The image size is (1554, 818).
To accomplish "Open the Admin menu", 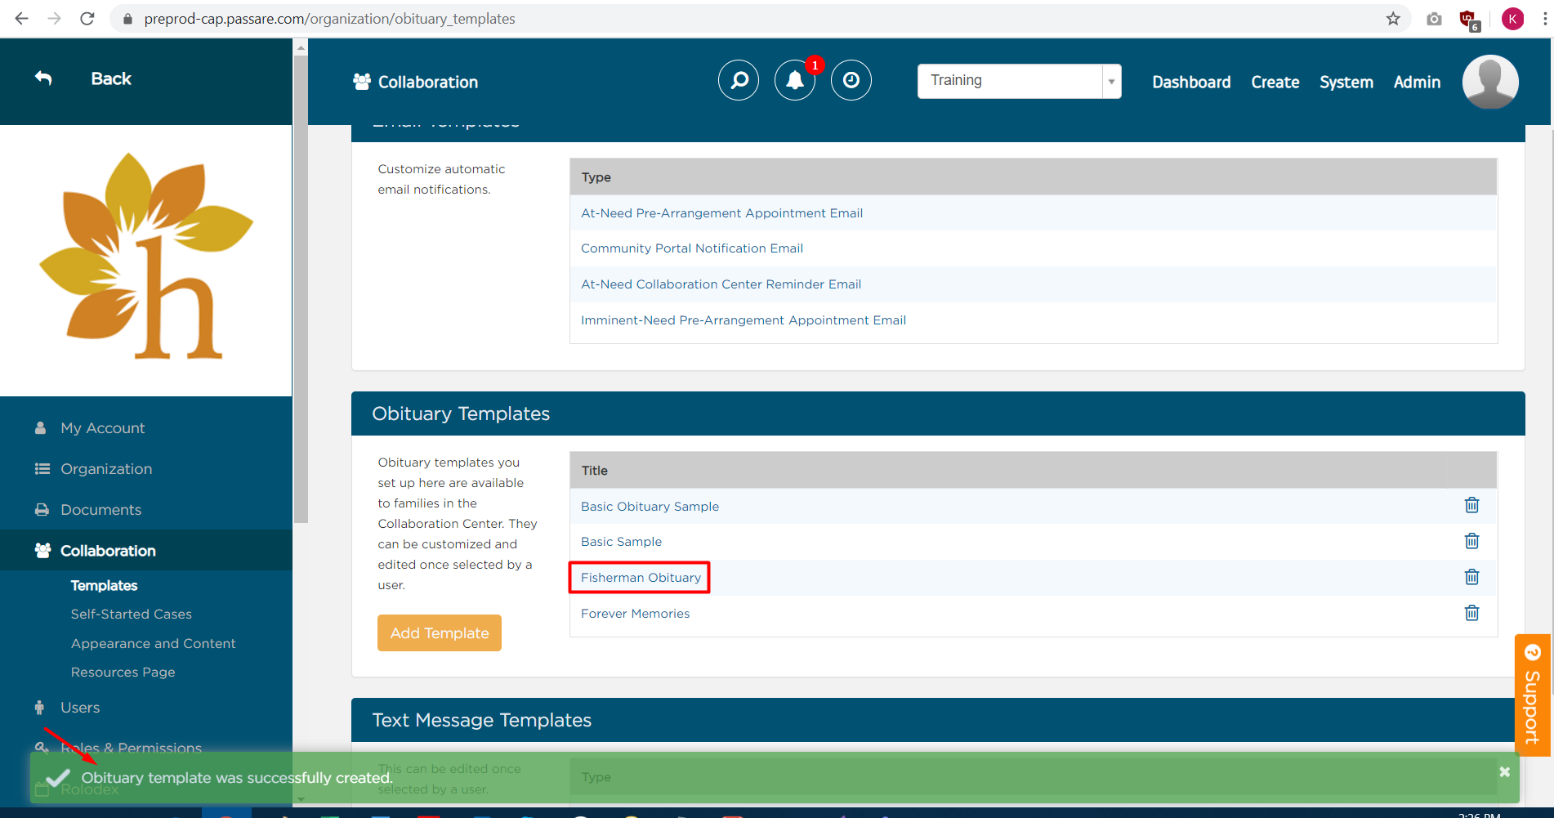I will click(x=1417, y=82).
